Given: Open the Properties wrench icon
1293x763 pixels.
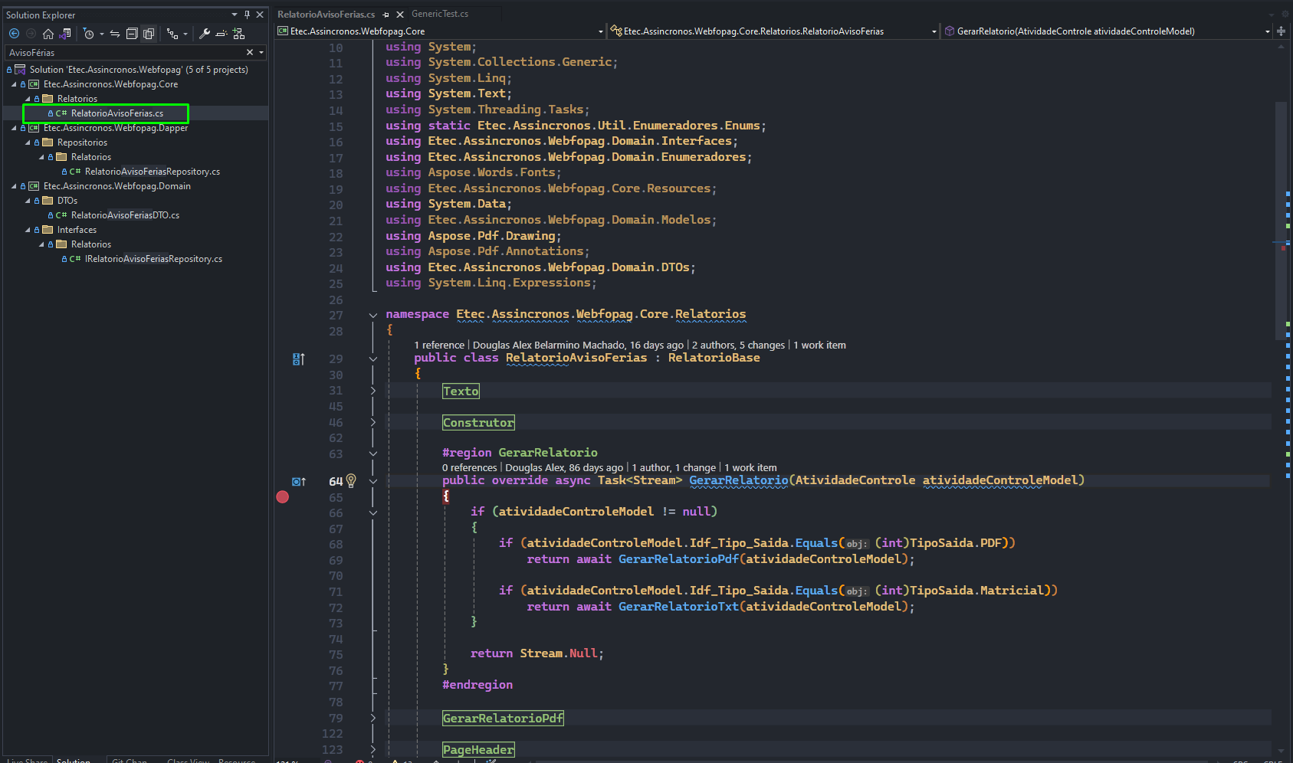Looking at the screenshot, I should 205,34.
